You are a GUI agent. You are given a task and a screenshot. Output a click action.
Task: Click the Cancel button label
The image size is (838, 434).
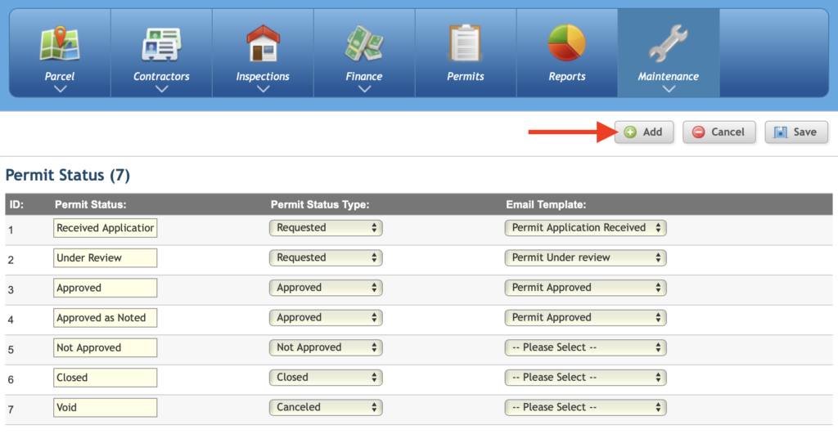point(728,132)
